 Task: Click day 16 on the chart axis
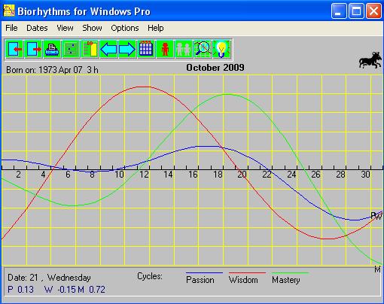pos(193,175)
